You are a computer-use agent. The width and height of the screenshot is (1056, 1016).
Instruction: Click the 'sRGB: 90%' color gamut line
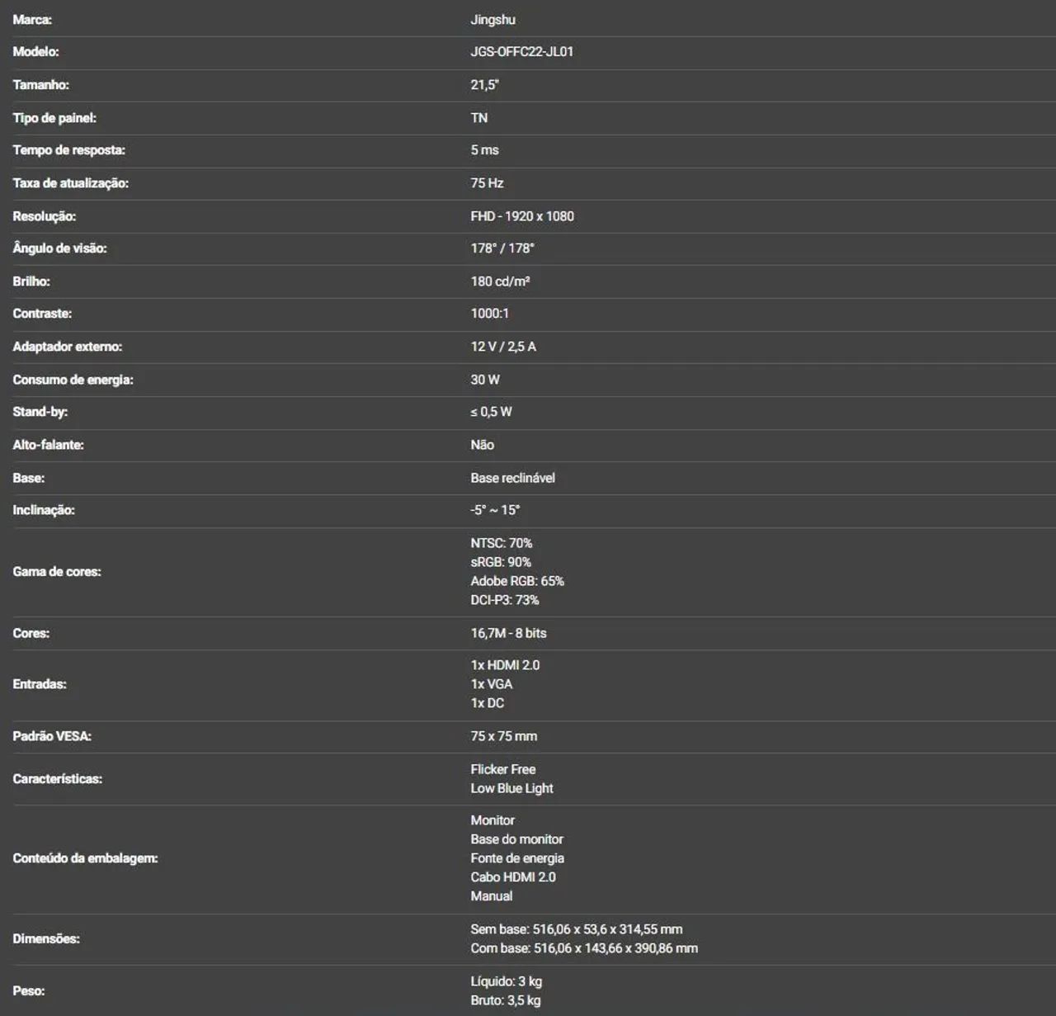pyautogui.click(x=501, y=562)
